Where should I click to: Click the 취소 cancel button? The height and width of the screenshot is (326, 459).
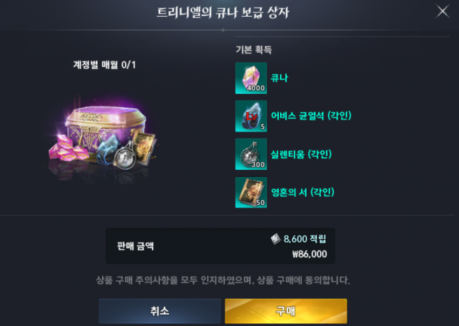click(x=159, y=311)
